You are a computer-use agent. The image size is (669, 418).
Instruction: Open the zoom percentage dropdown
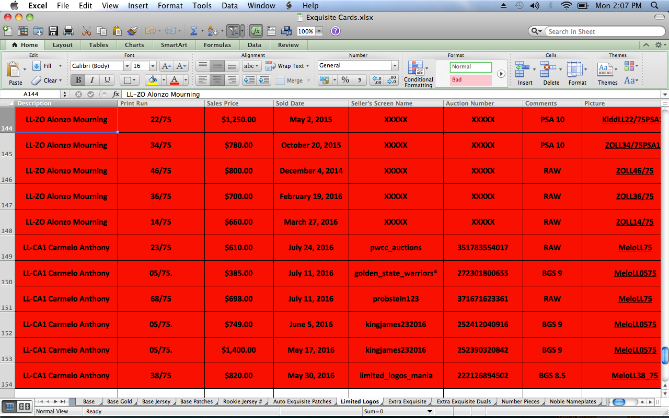click(318, 31)
